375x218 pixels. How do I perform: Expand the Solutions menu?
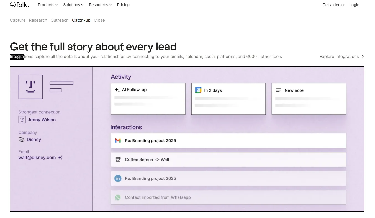click(x=73, y=5)
